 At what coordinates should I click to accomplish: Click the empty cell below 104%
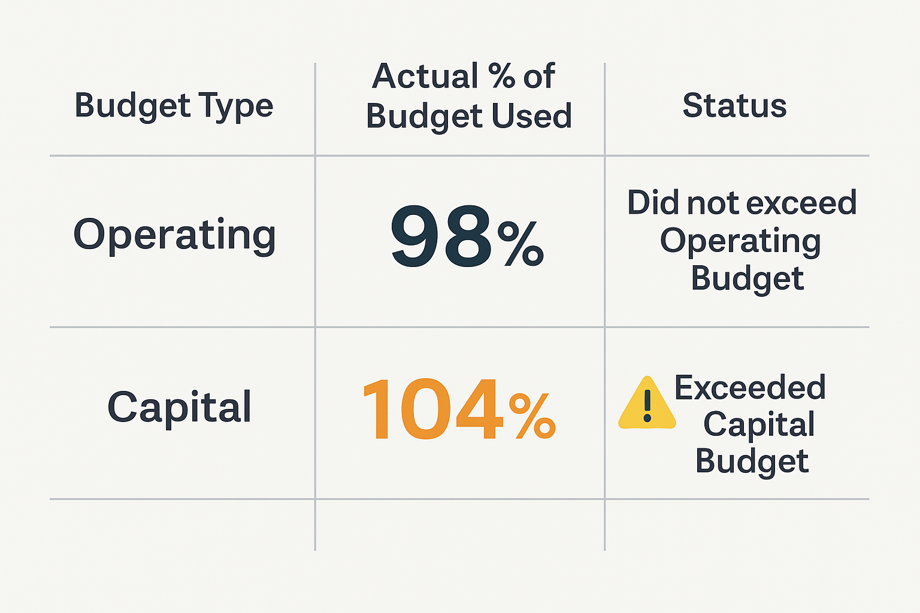pyautogui.click(x=459, y=524)
